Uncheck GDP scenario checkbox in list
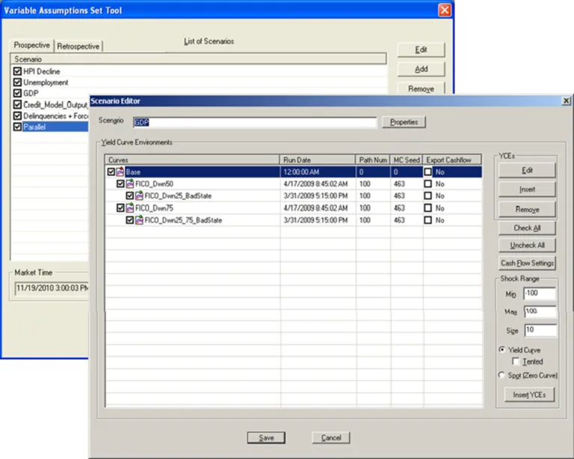This screenshot has height=459, width=574. pyautogui.click(x=17, y=93)
